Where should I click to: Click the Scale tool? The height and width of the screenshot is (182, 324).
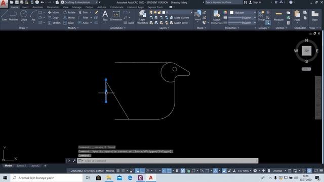(69, 23)
